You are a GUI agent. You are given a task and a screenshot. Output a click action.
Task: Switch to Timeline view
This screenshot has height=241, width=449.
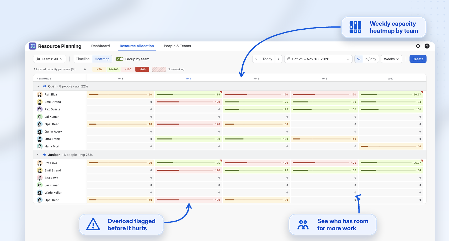83,59
